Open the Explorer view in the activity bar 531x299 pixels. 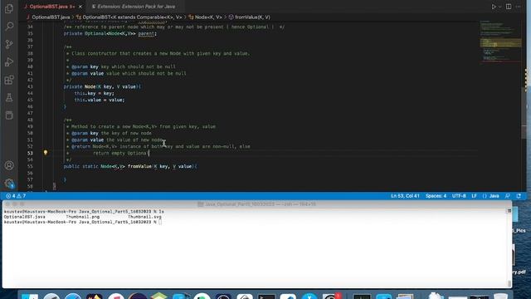[9, 8]
